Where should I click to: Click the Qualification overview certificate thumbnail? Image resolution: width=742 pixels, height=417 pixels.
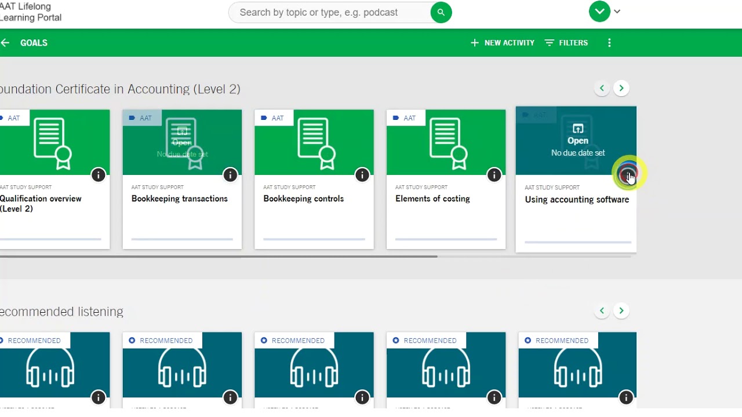(54, 142)
